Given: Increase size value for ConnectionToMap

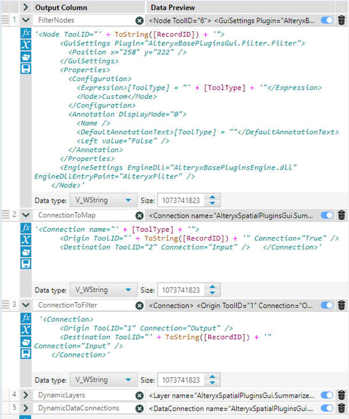Looking at the screenshot, I should click(212, 287).
